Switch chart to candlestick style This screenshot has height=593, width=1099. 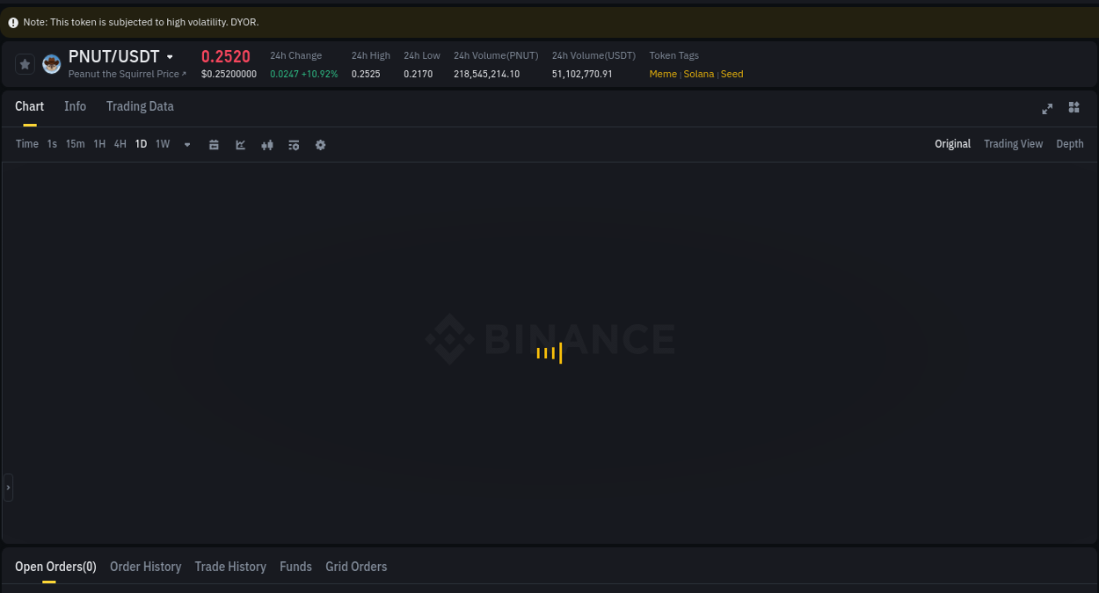click(267, 144)
